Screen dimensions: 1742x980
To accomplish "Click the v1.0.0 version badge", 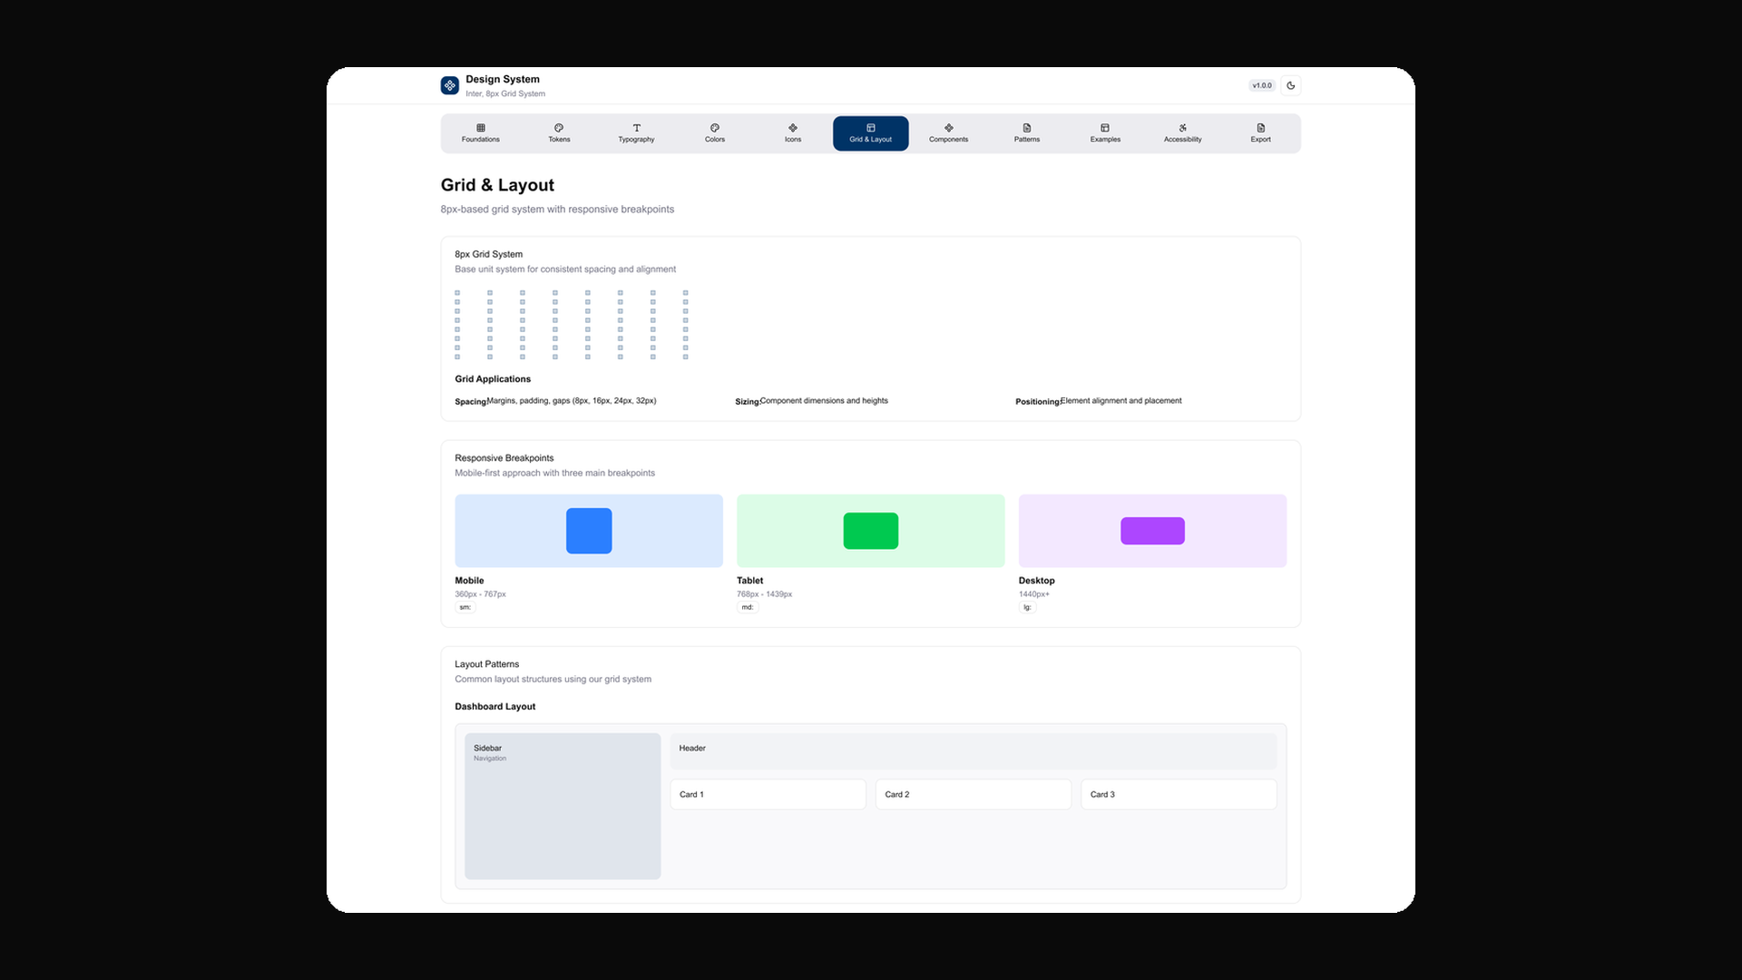I will pos(1261,85).
